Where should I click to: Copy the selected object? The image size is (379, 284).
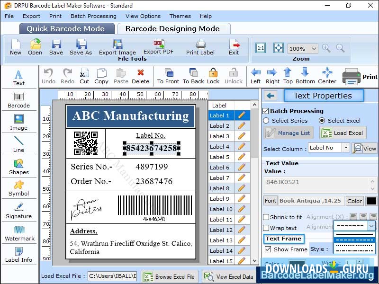[101, 76]
